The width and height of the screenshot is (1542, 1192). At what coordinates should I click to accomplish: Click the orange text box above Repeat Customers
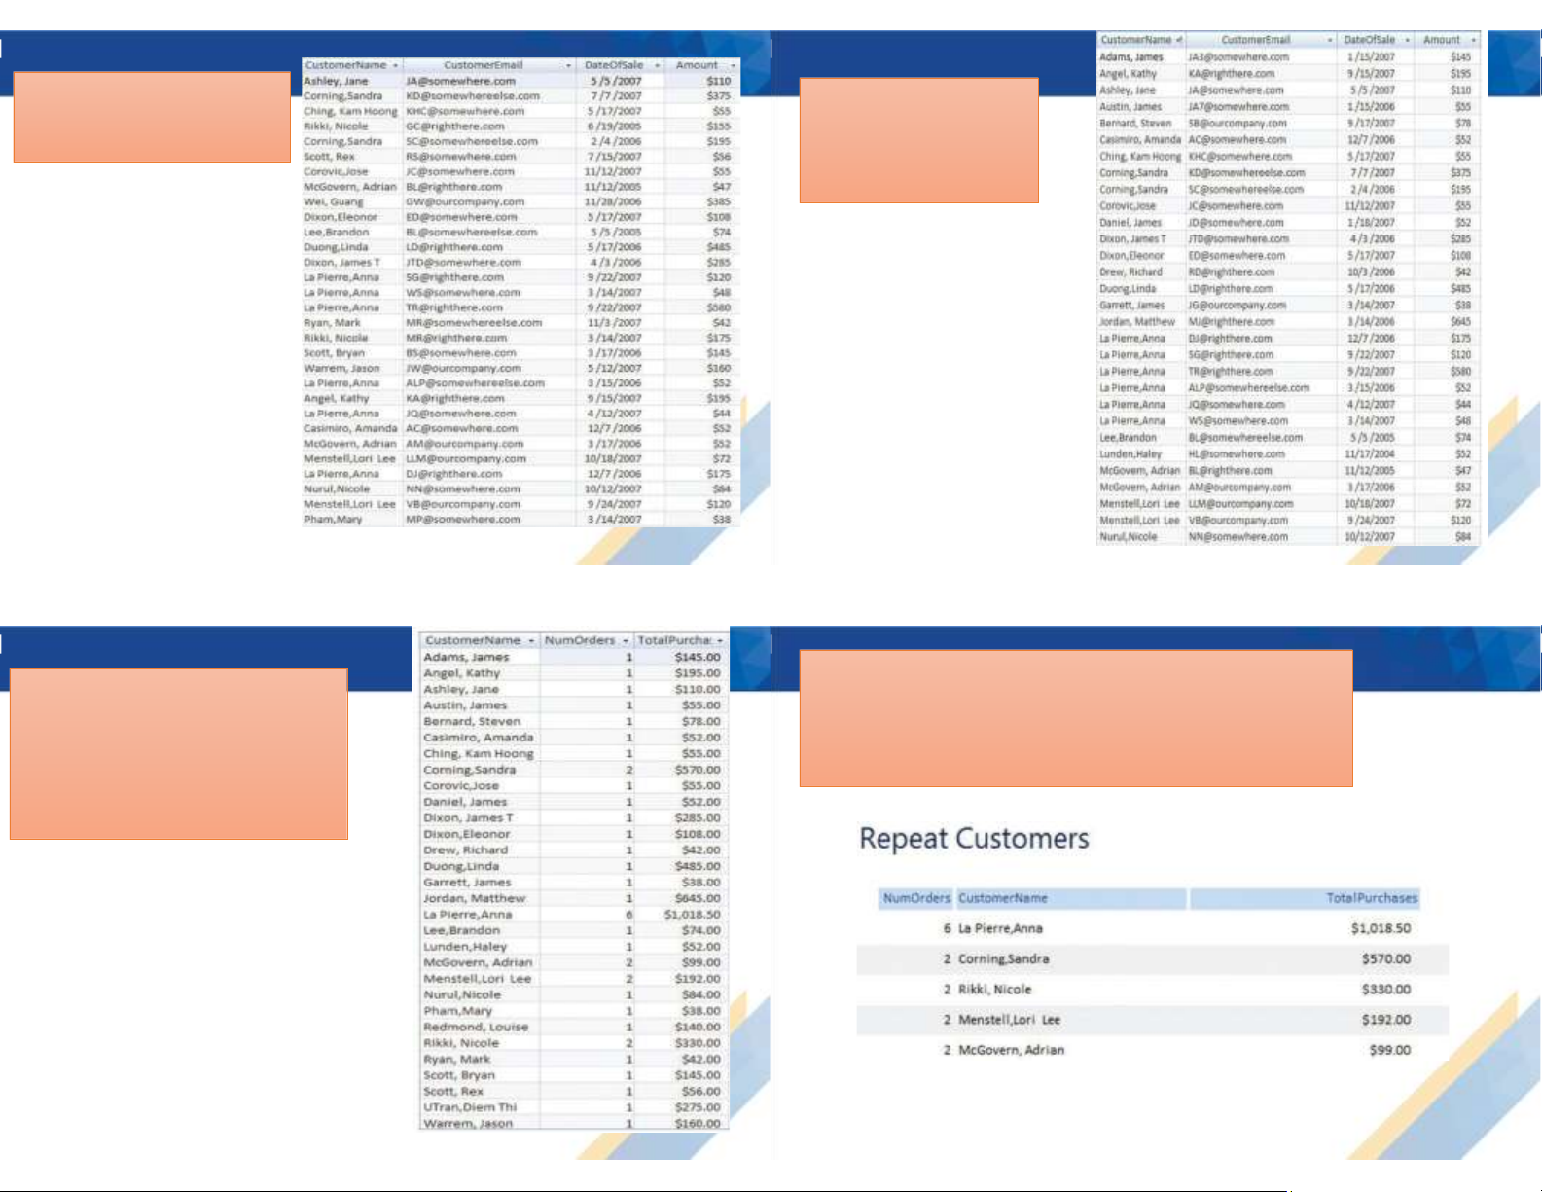pos(1075,718)
